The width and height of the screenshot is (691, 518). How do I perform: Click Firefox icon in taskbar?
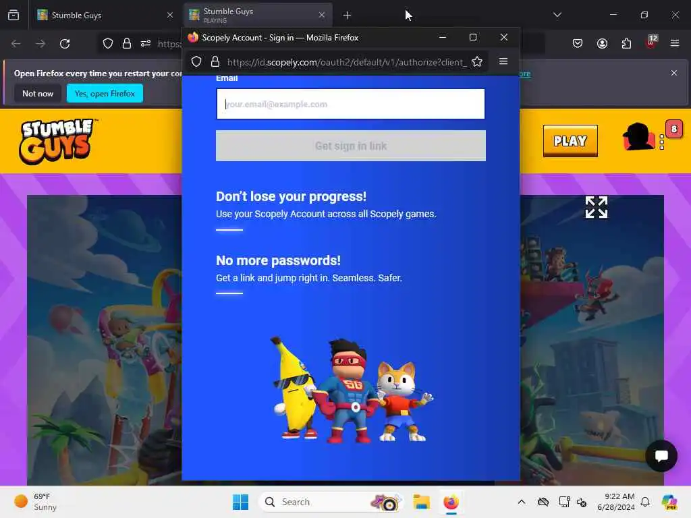451,502
